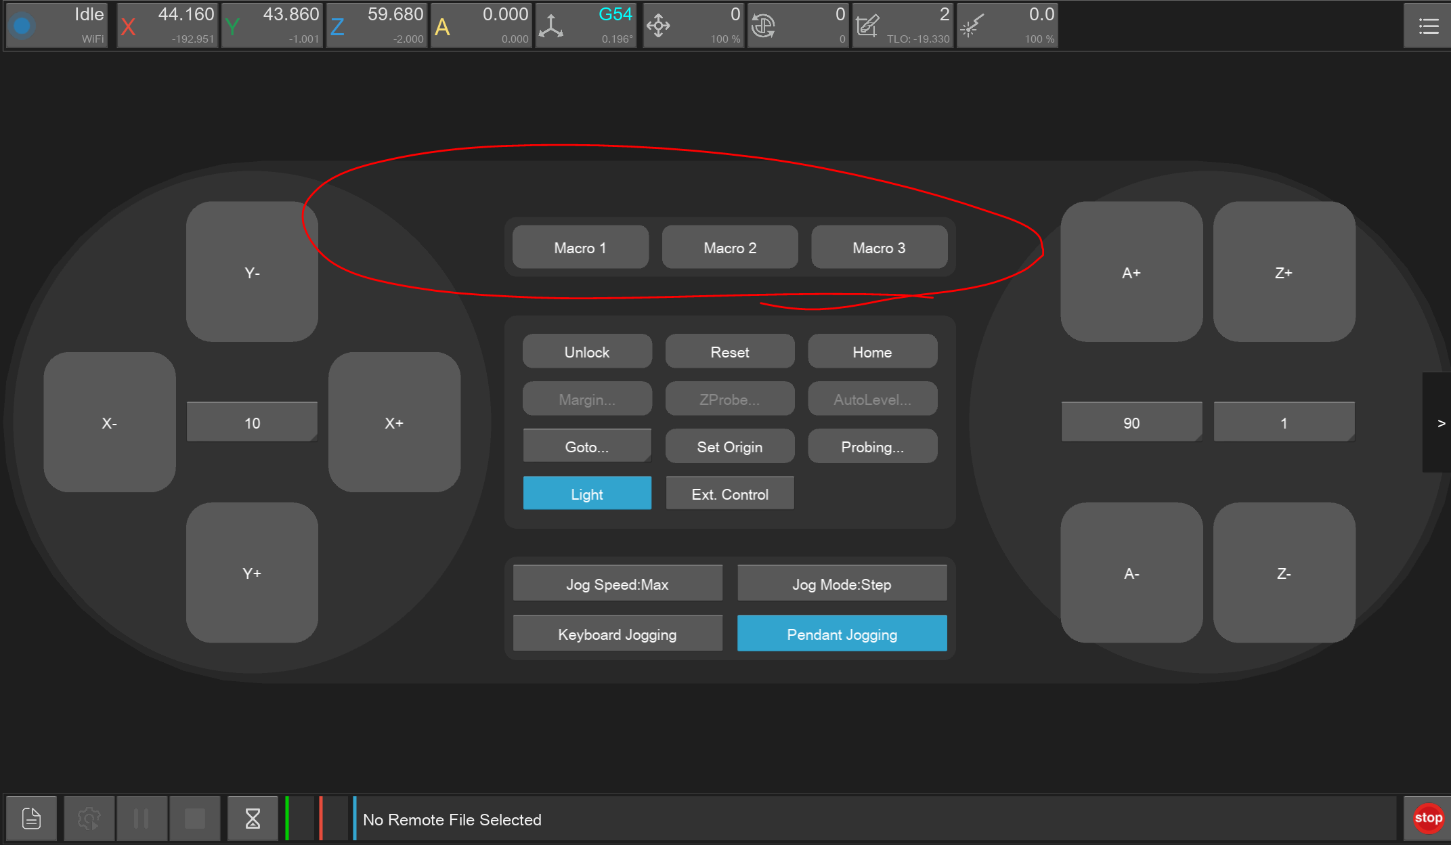The image size is (1451, 845).
Task: Open the Probing... menu
Action: (872, 446)
